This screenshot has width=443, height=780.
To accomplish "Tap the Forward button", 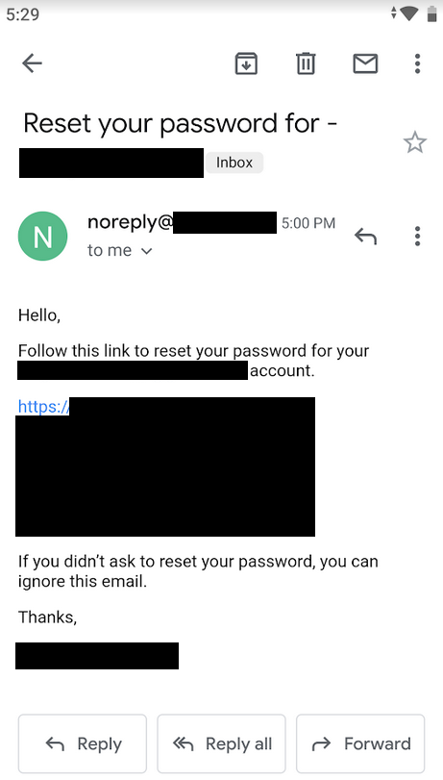I will pos(360,743).
